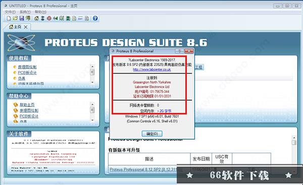Click the 关于软件 panel title
Screen dimensions: 303x185
click(19, 134)
